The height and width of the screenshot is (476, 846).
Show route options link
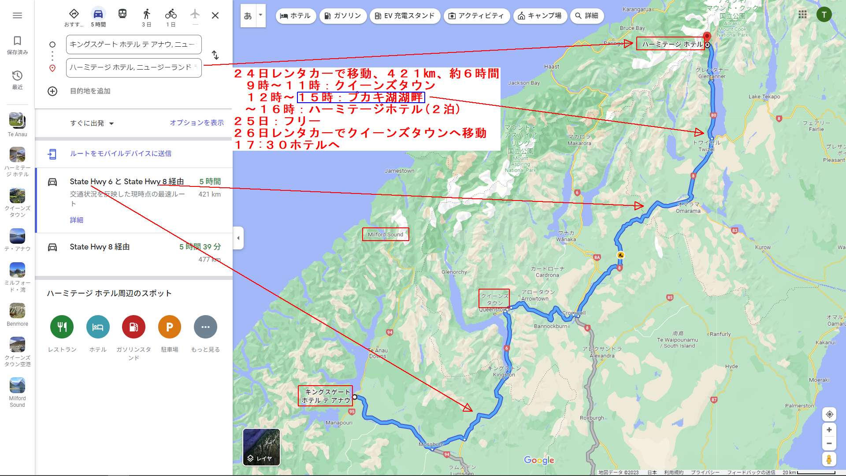coord(197,123)
